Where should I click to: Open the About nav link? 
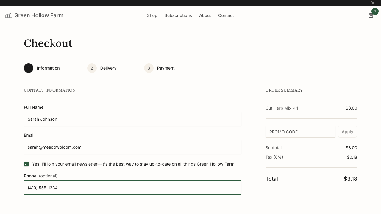coord(205,15)
